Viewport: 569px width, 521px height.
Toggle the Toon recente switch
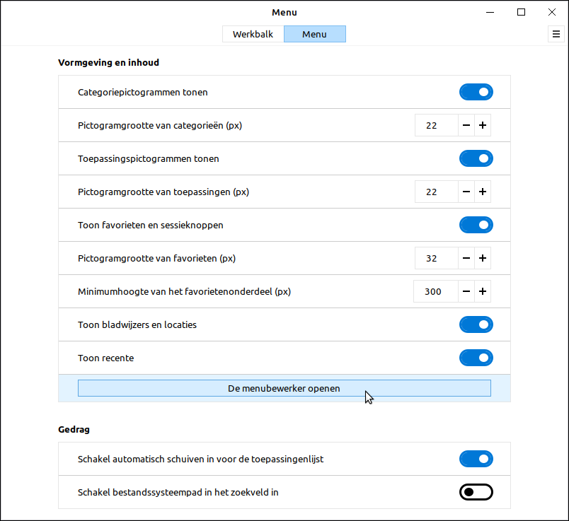(476, 358)
